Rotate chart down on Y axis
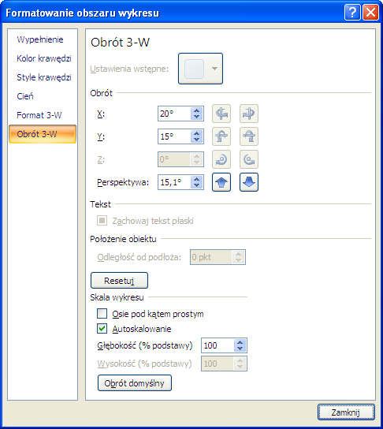 tap(249, 136)
